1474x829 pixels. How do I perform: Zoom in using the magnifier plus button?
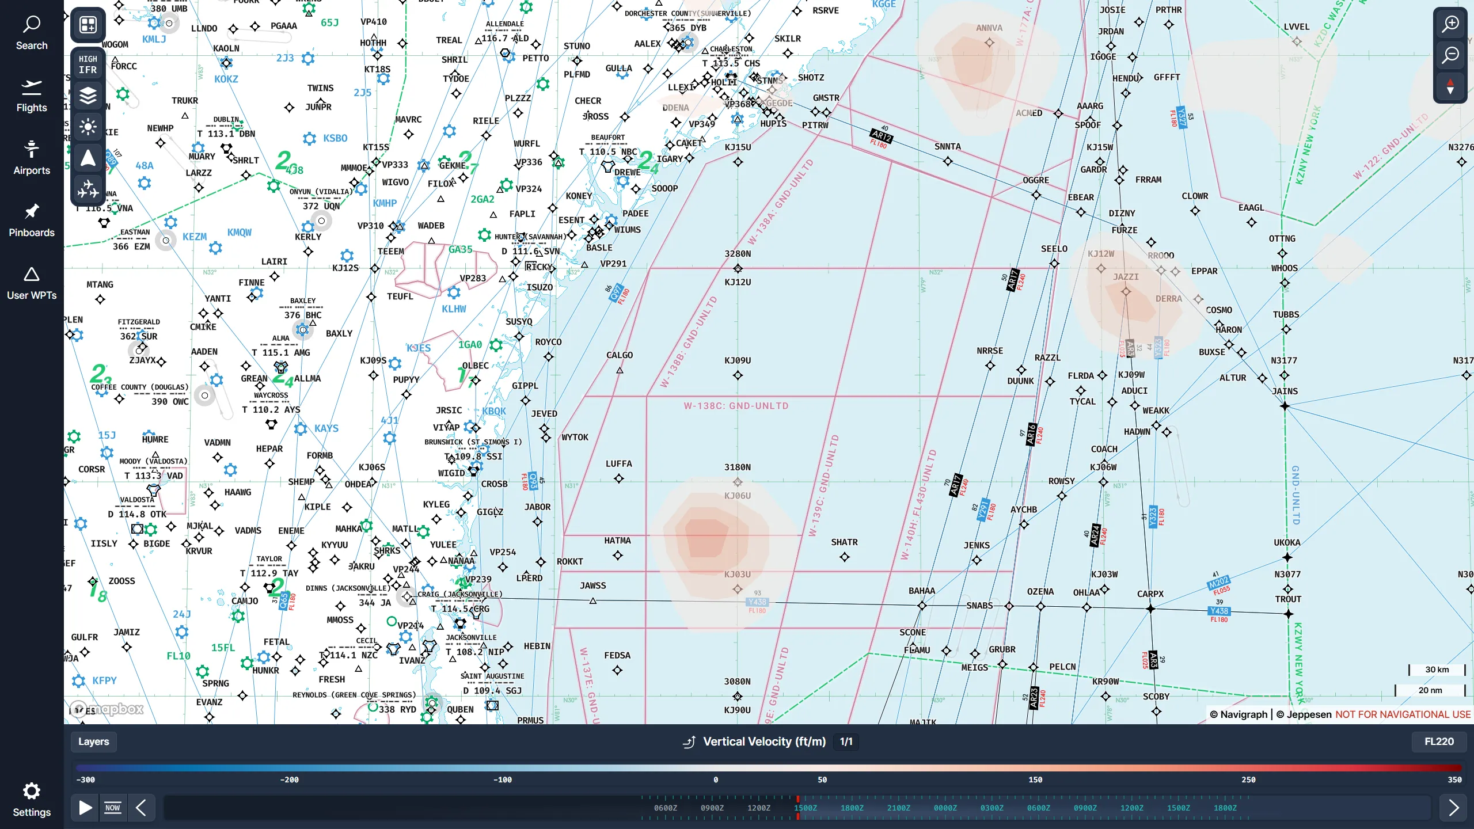[x=1450, y=24]
